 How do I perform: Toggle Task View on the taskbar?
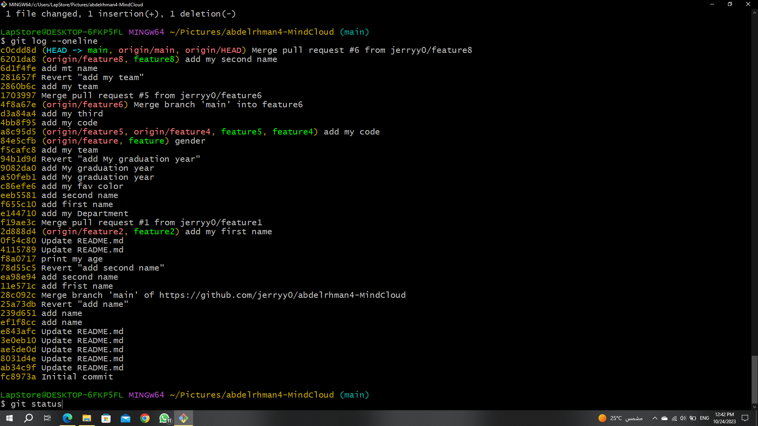[x=47, y=418]
